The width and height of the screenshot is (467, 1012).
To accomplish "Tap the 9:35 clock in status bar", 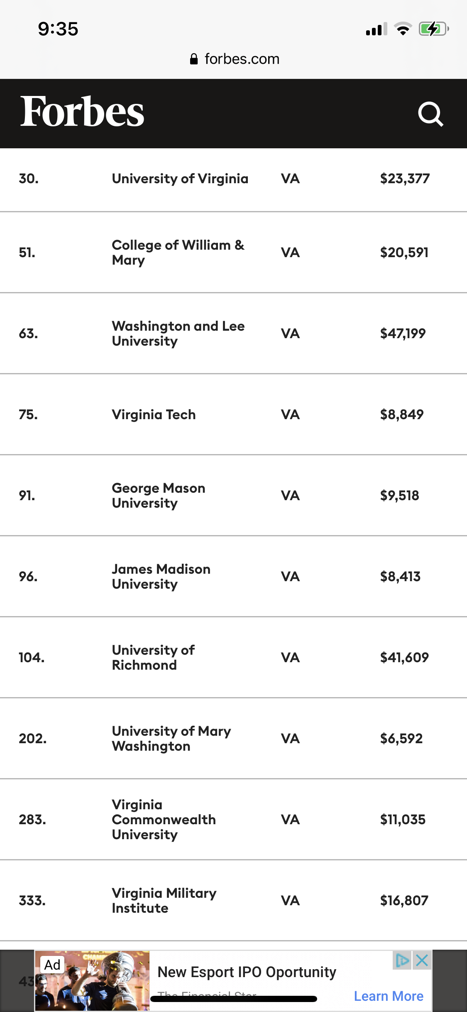I will pyautogui.click(x=58, y=29).
